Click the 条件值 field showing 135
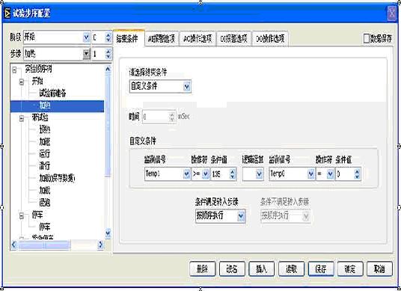The height and width of the screenshot is (291, 401). [220, 174]
